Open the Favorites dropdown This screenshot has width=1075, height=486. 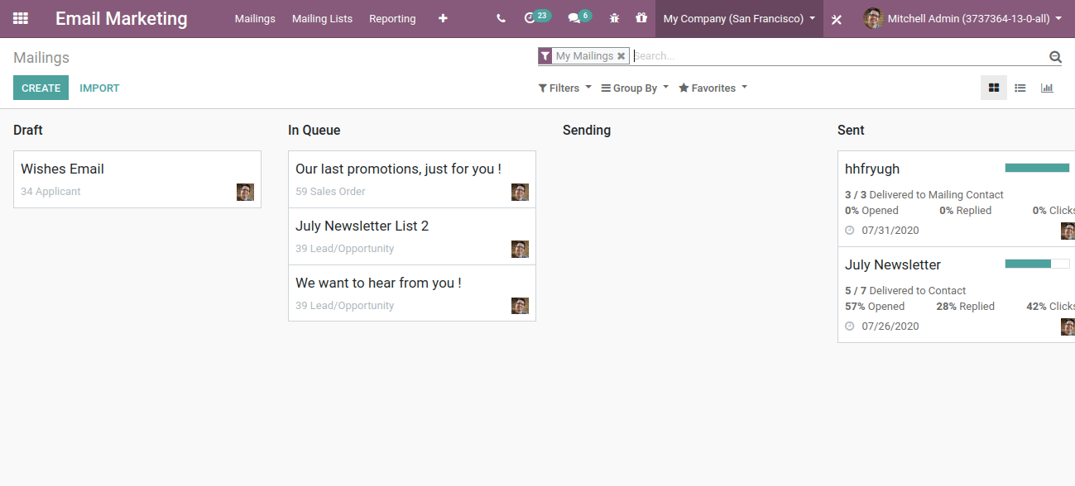(713, 88)
